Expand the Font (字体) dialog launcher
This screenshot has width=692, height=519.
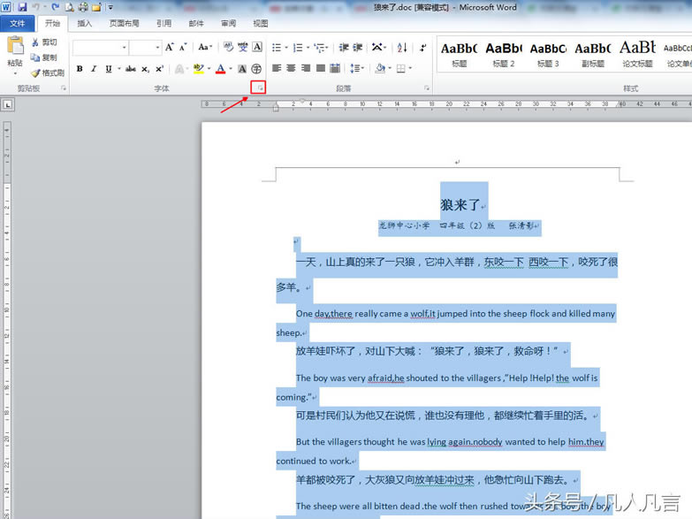[x=259, y=88]
